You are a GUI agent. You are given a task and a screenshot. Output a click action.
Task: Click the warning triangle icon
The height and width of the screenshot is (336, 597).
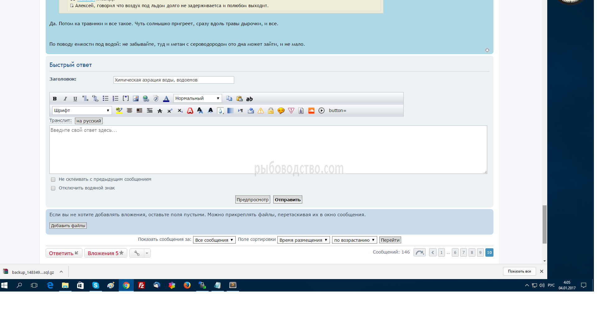coord(261,111)
